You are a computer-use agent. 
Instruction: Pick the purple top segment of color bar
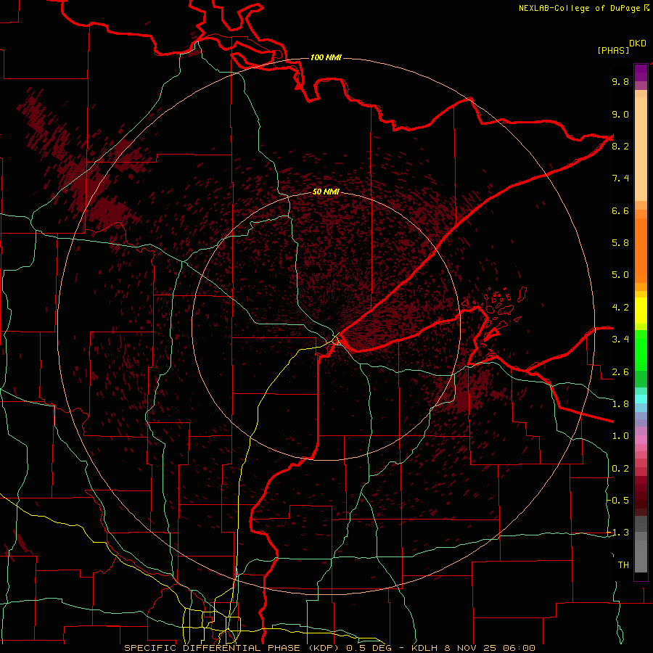[x=641, y=73]
